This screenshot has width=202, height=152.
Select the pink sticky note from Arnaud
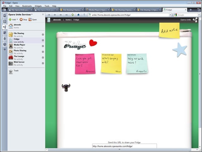(85, 64)
